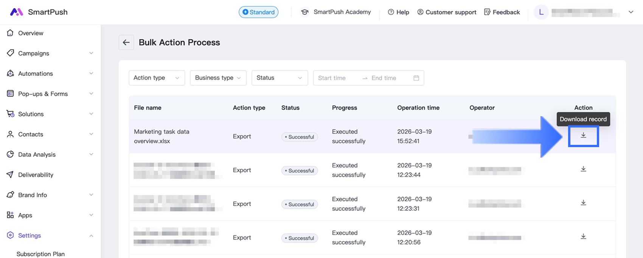Click the SmartPush logo icon
643x258 pixels.
tap(16, 12)
